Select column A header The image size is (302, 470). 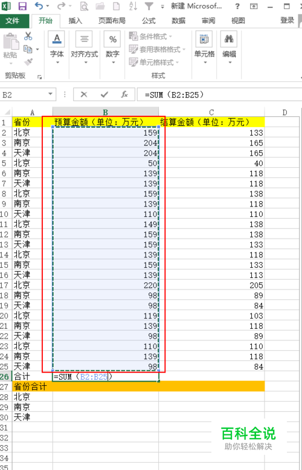click(x=32, y=113)
